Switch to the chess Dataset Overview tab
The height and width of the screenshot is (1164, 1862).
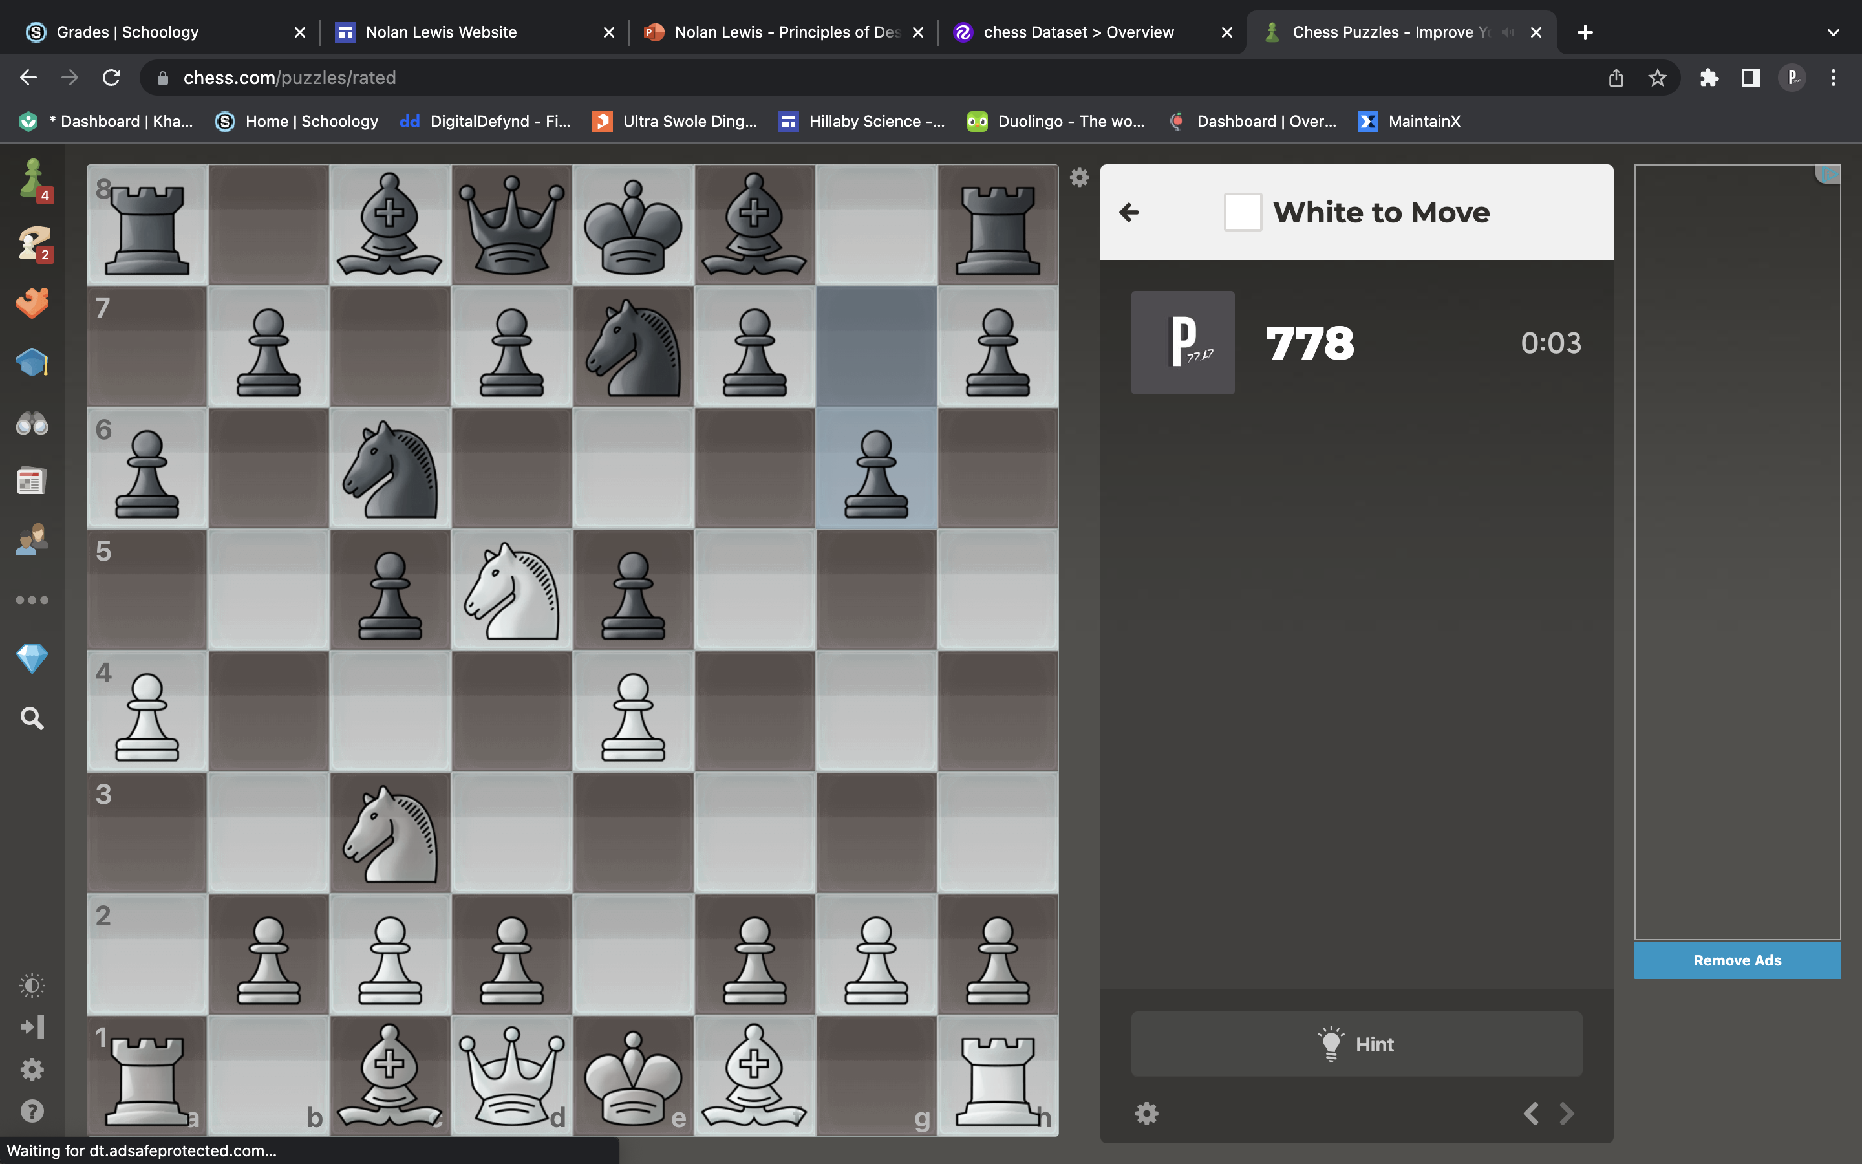(1077, 32)
